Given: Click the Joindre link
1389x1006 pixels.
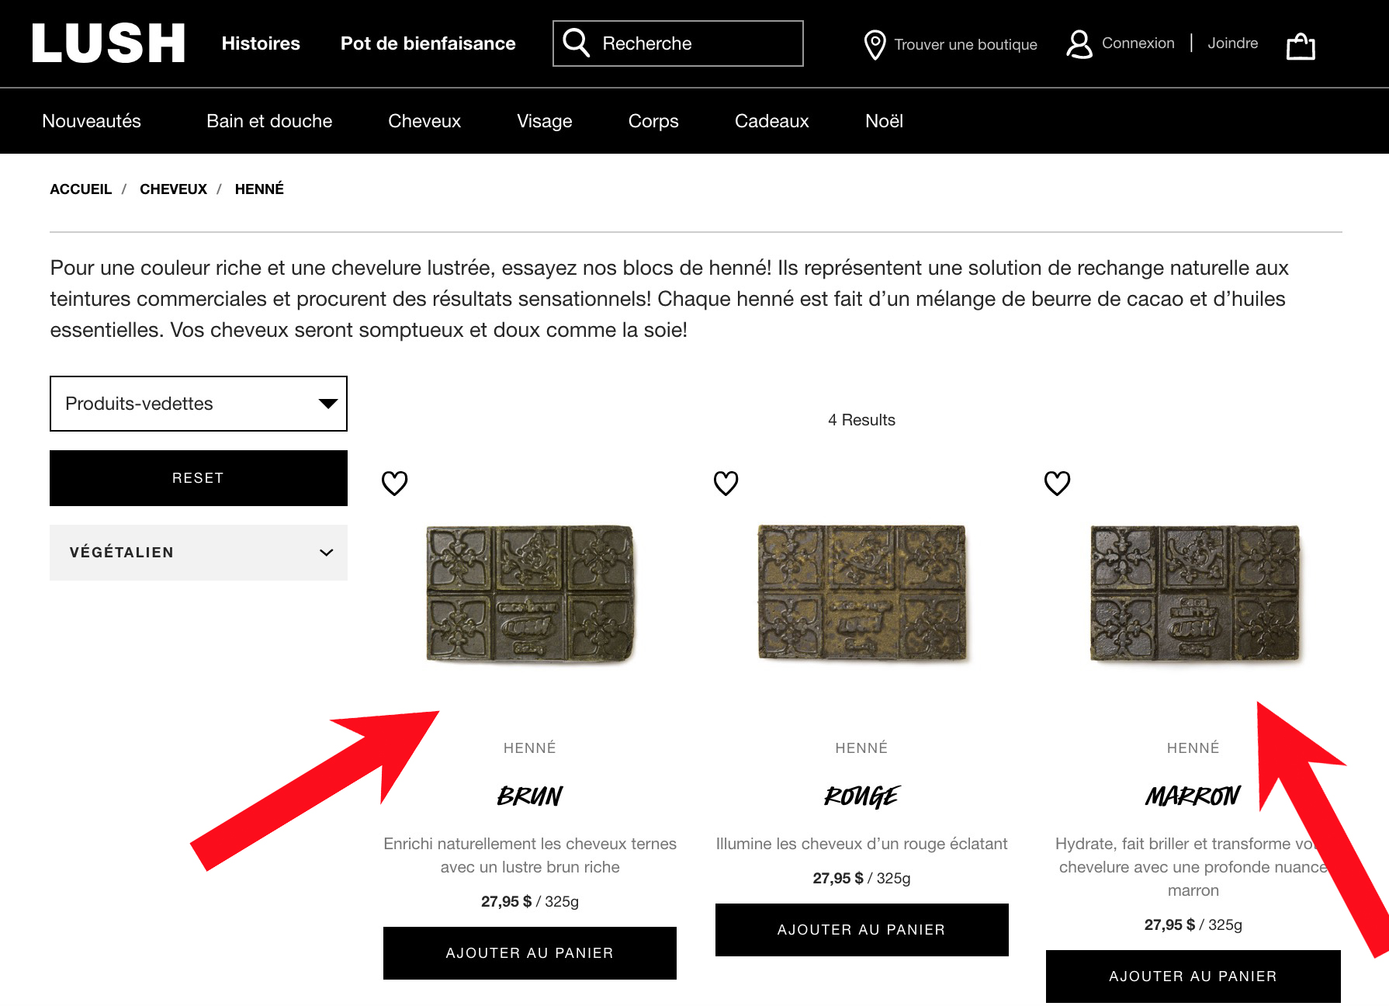Looking at the screenshot, I should tap(1232, 43).
